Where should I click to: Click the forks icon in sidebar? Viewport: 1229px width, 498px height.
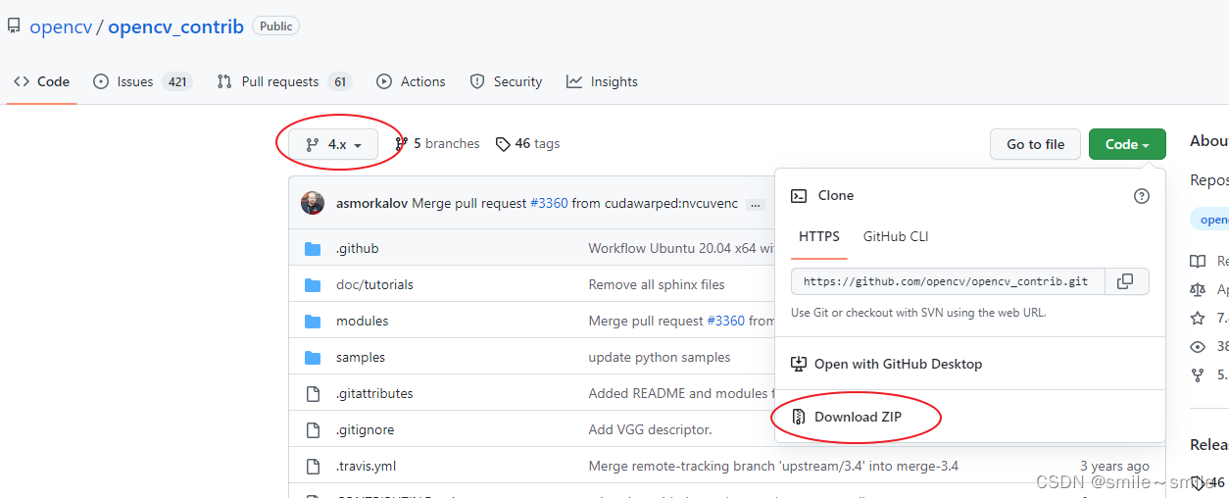(1198, 374)
